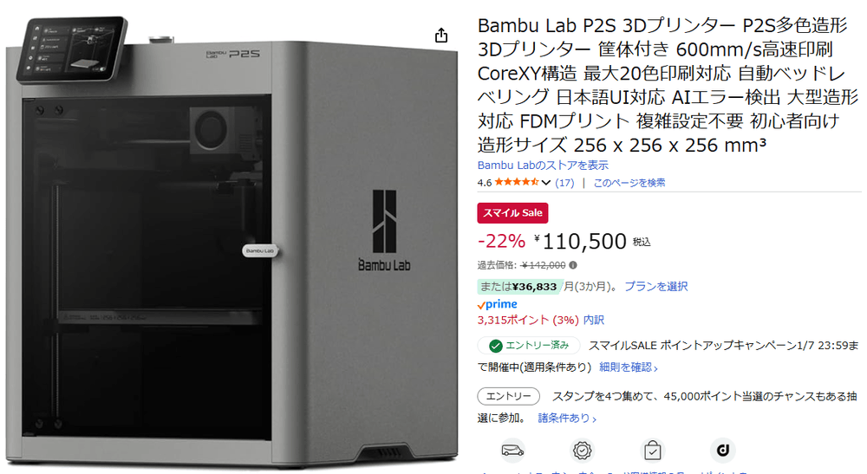Viewport: 867px width, 474px height.
Task: Click the (17) reviews count link
Action: (564, 183)
